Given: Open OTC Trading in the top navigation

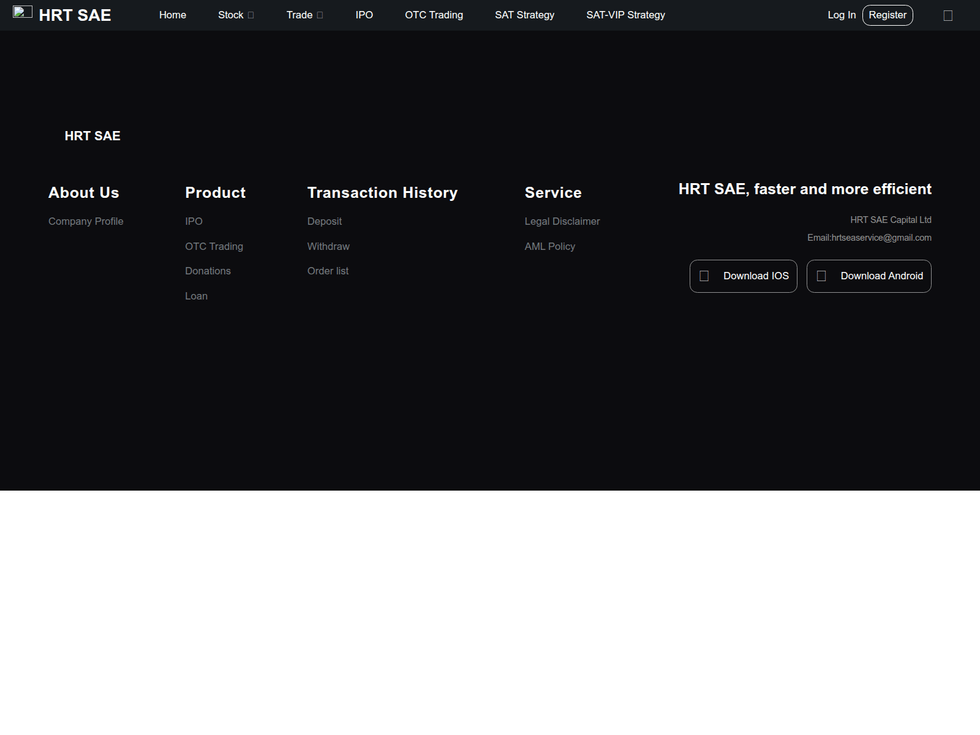Looking at the screenshot, I should click(434, 15).
